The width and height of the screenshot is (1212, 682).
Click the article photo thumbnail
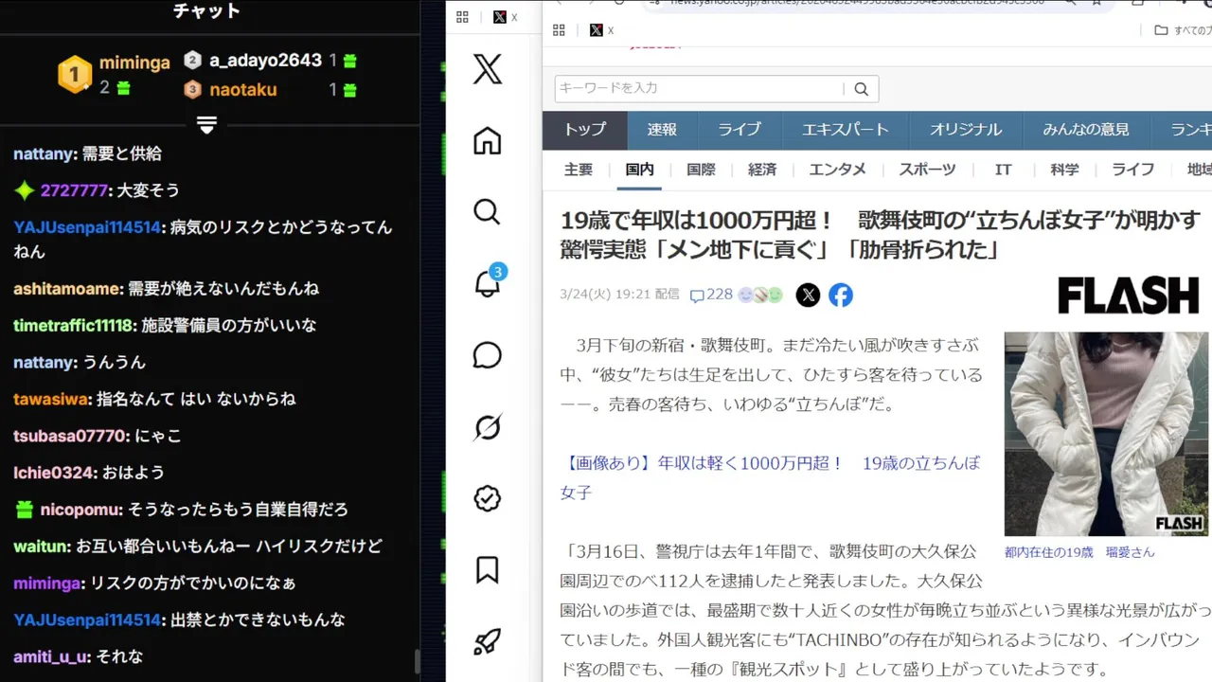pos(1106,434)
